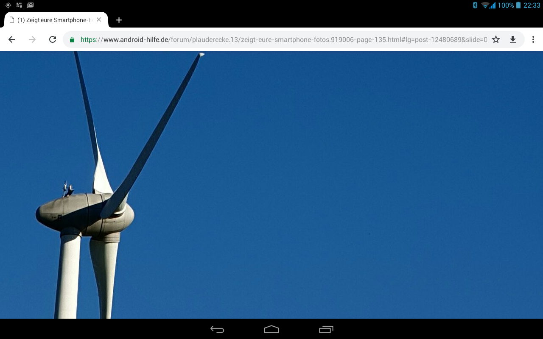Close the Zeigt eure Smartphone tab
Screen dimensions: 543x339
99,19
